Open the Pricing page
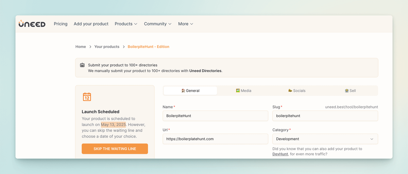 (x=61, y=24)
